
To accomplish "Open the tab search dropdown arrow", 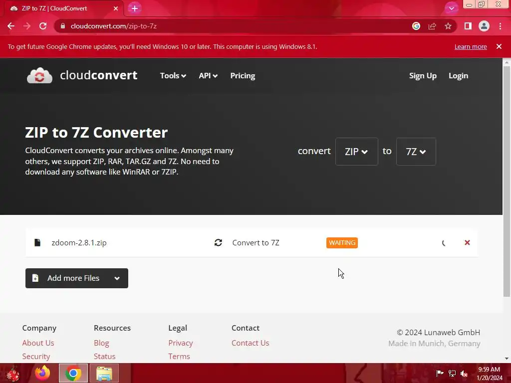I will [451, 8].
